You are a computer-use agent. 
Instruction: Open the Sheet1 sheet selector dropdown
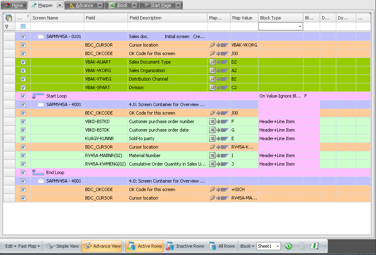[278, 246]
